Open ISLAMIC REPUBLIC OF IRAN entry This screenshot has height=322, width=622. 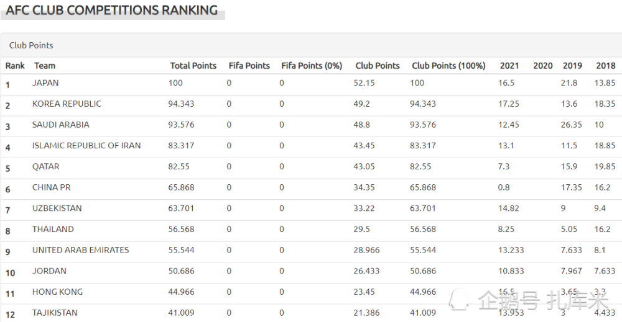click(x=86, y=146)
